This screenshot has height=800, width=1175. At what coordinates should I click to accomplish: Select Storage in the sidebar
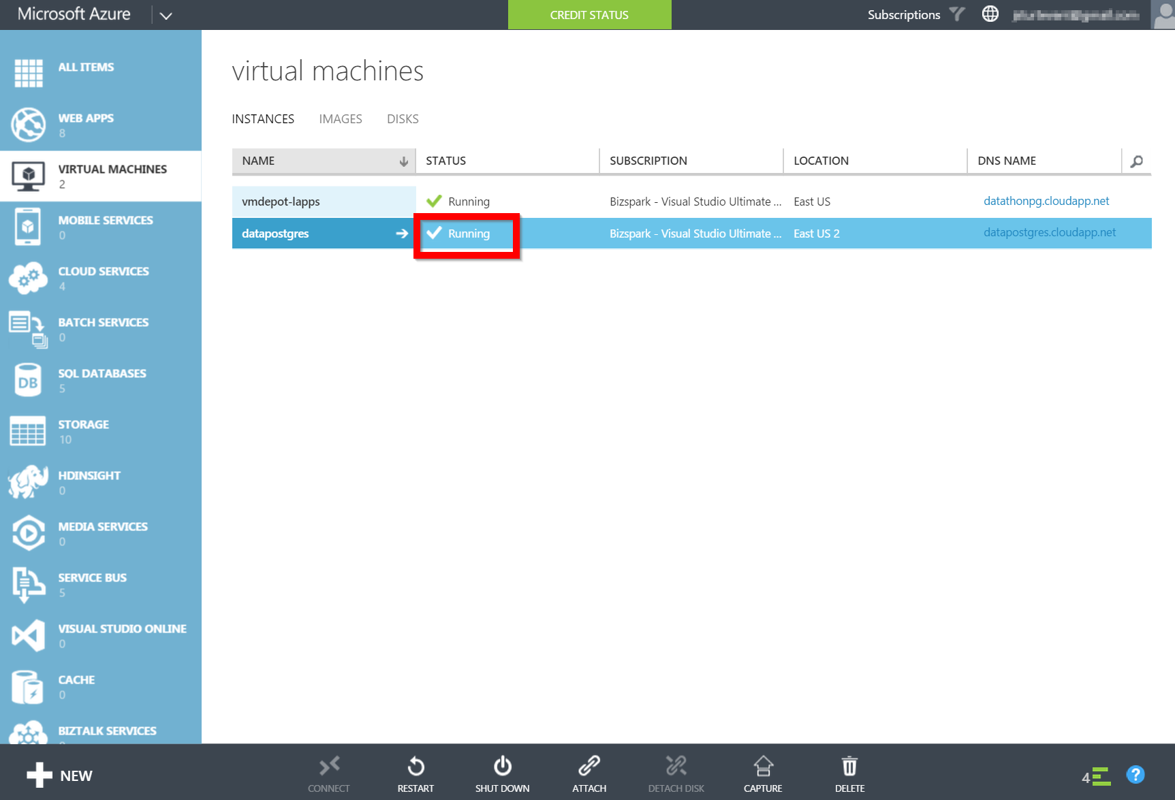pos(101,431)
